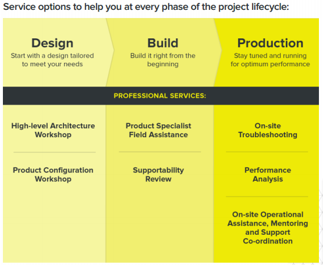Click the page title about service options
The height and width of the screenshot is (265, 323).
pos(146,7)
